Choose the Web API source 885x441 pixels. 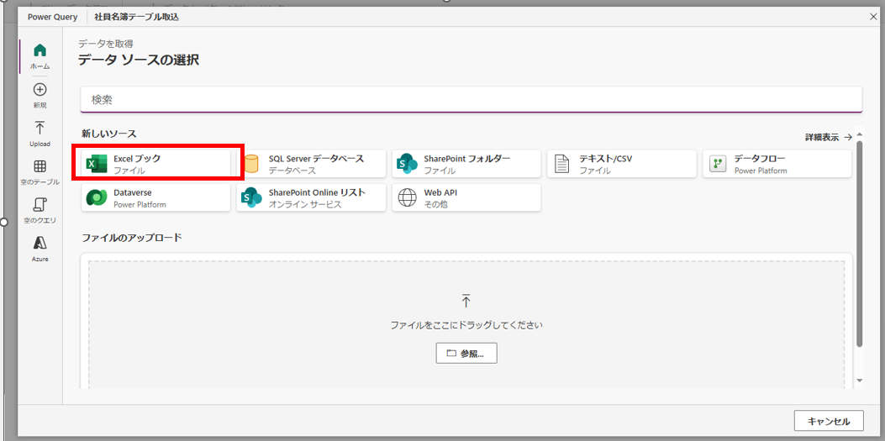pyautogui.click(x=466, y=198)
